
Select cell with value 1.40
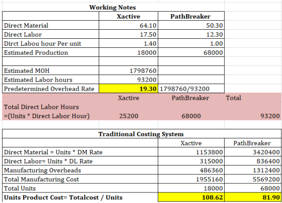point(128,43)
